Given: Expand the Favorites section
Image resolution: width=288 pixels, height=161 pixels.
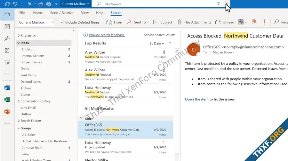Looking at the screenshot, I should [x=19, y=36].
